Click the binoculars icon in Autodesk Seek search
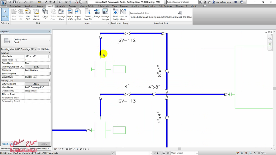Viewport: 276px width, 155px height. click(x=180, y=13)
